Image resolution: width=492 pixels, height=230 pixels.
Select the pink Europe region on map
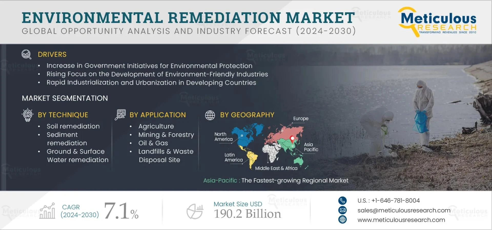[x=284, y=133]
